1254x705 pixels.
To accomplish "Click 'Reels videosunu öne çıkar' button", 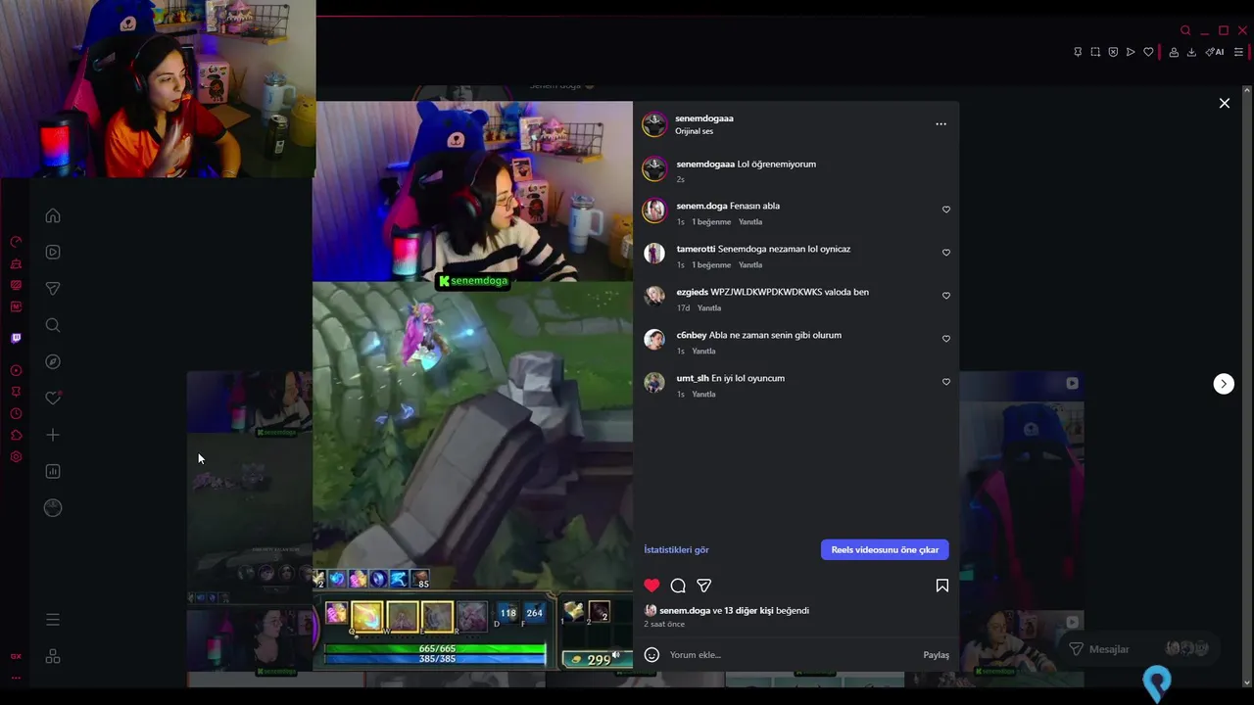I will (x=885, y=550).
